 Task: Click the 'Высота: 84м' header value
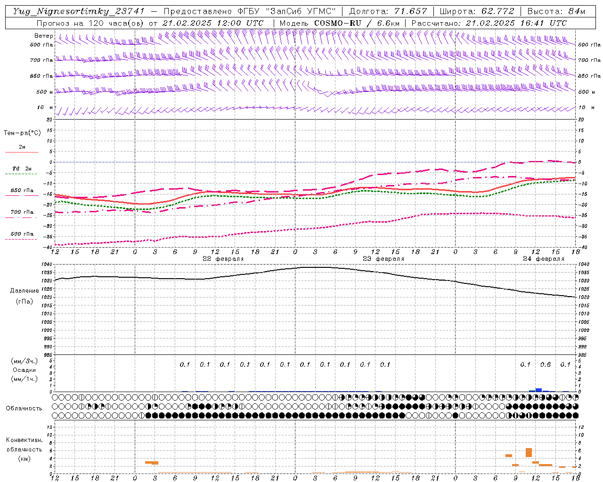[556, 11]
